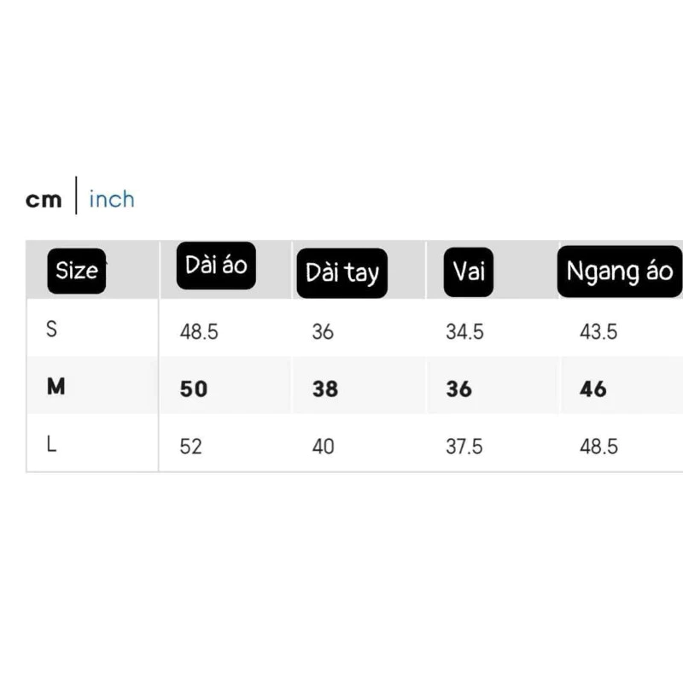This screenshot has height=683, width=683.
Task: Select the L size row label
Action: coord(52,445)
